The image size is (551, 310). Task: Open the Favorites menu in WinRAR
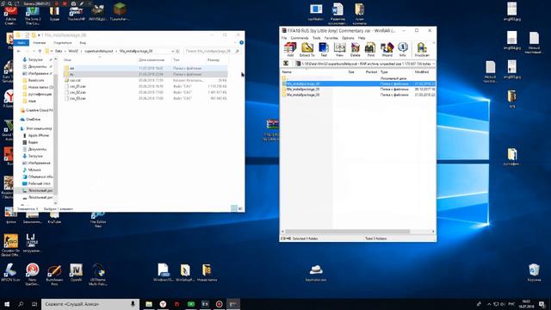coord(331,38)
